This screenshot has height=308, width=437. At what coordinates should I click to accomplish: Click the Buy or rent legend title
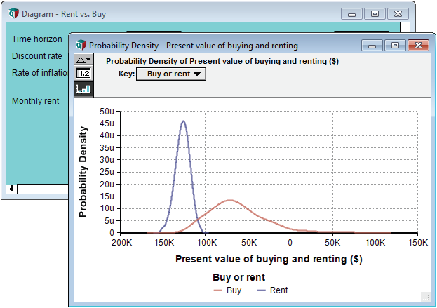point(239,277)
